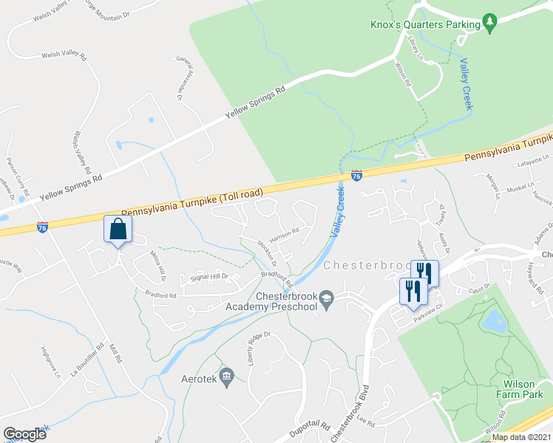
Task: Click Chesterbrook Academy Preschool graduation cap pin
Action: (x=327, y=299)
